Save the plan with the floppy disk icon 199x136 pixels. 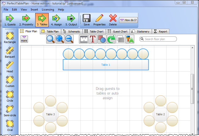(87, 20)
